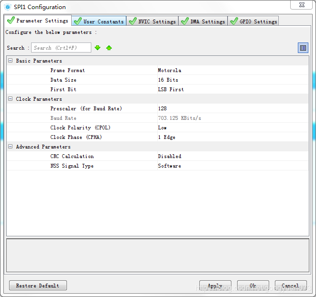This screenshot has width=316, height=297.
Task: Click the green down arrow search-next icon
Action: click(x=98, y=48)
